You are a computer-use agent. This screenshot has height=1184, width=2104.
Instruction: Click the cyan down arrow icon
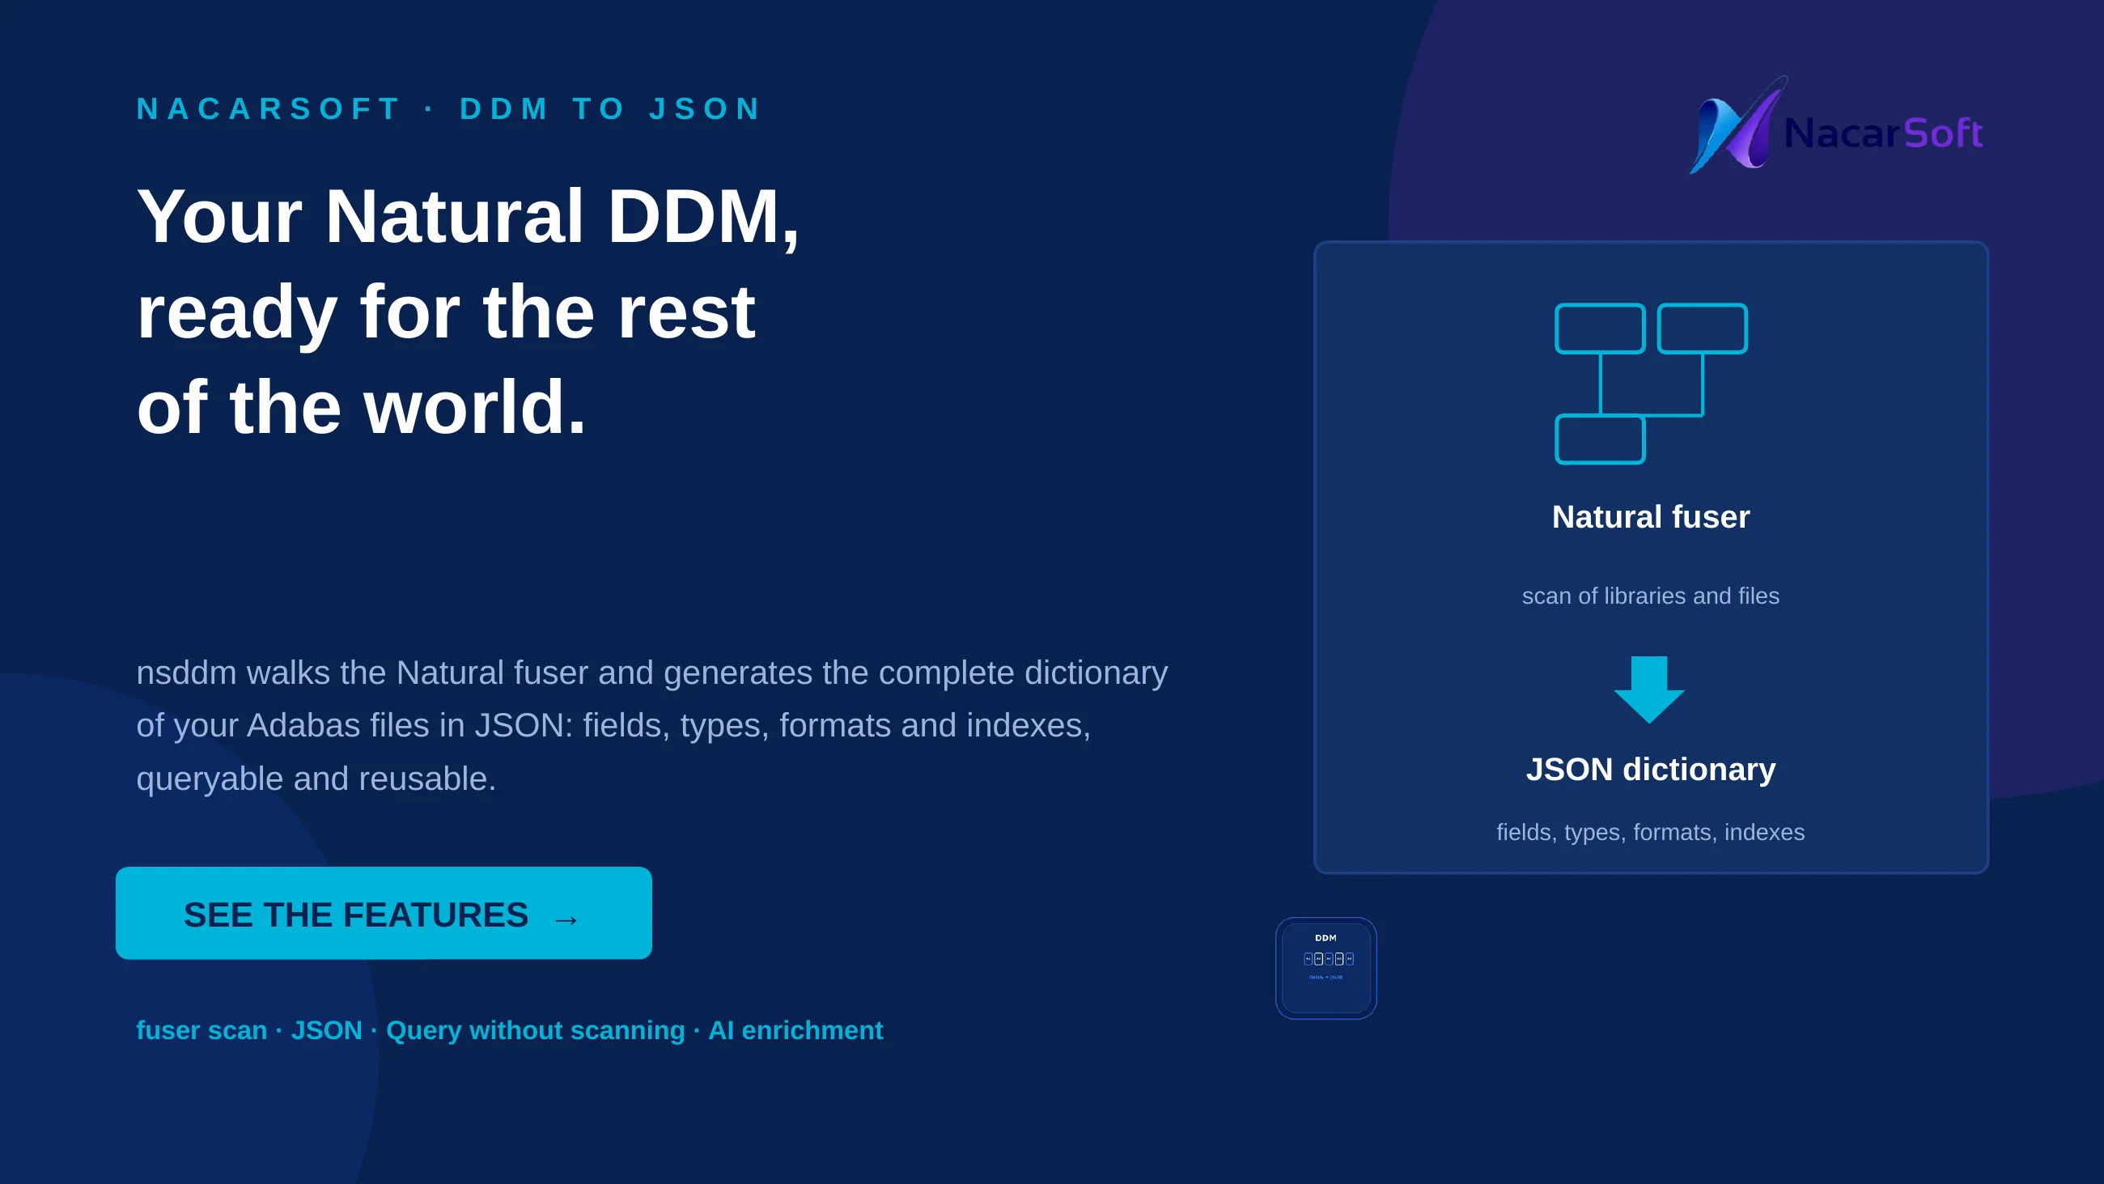coord(1649,689)
